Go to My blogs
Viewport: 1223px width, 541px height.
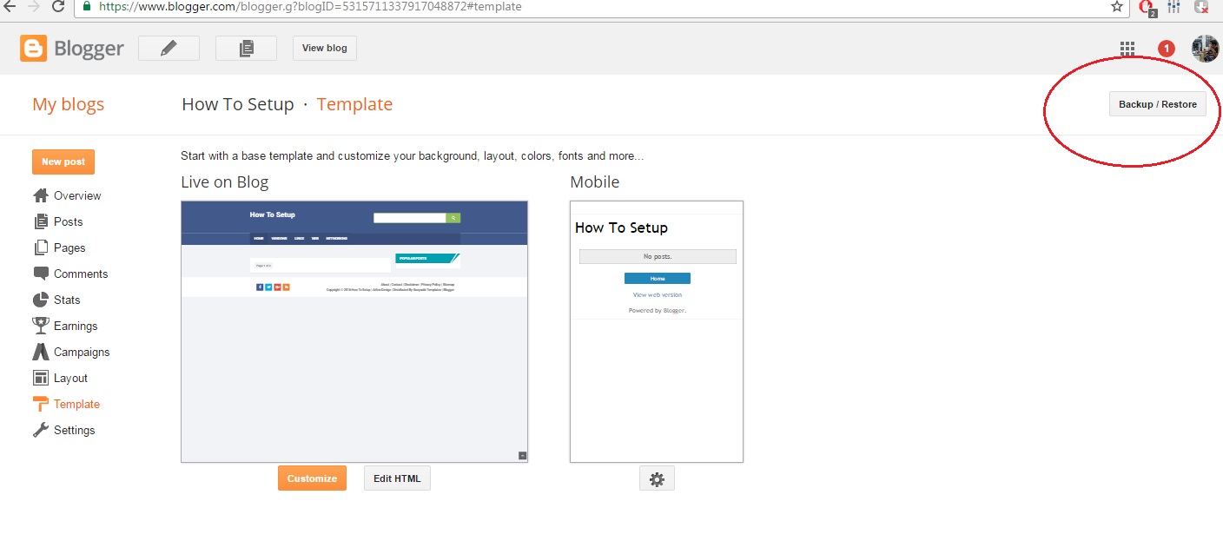click(x=68, y=104)
